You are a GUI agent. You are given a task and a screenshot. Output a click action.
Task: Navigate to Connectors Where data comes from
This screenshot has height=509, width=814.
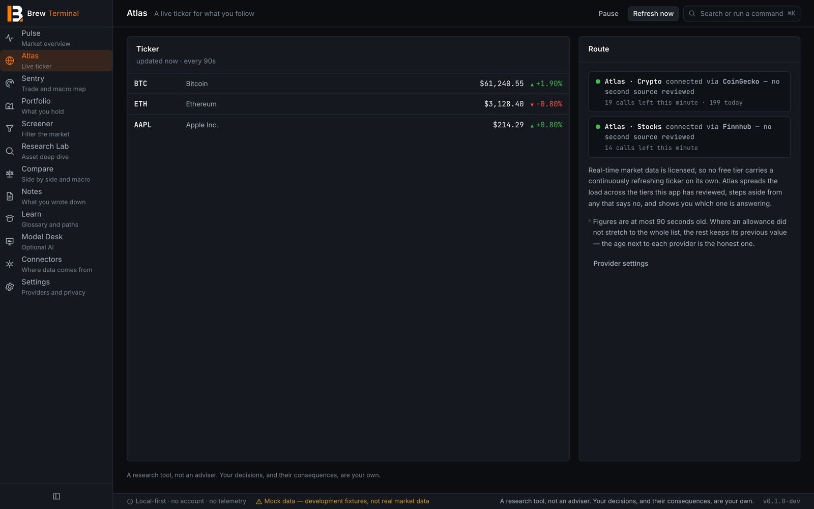pos(56,264)
